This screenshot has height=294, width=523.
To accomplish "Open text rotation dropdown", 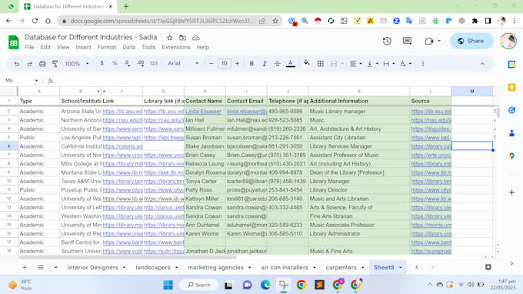I will [x=405, y=63].
